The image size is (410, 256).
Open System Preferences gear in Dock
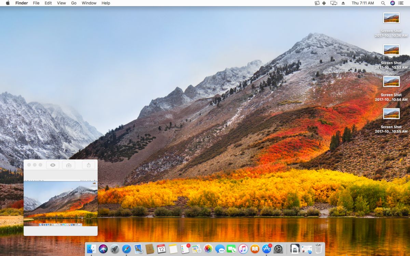[278, 249]
